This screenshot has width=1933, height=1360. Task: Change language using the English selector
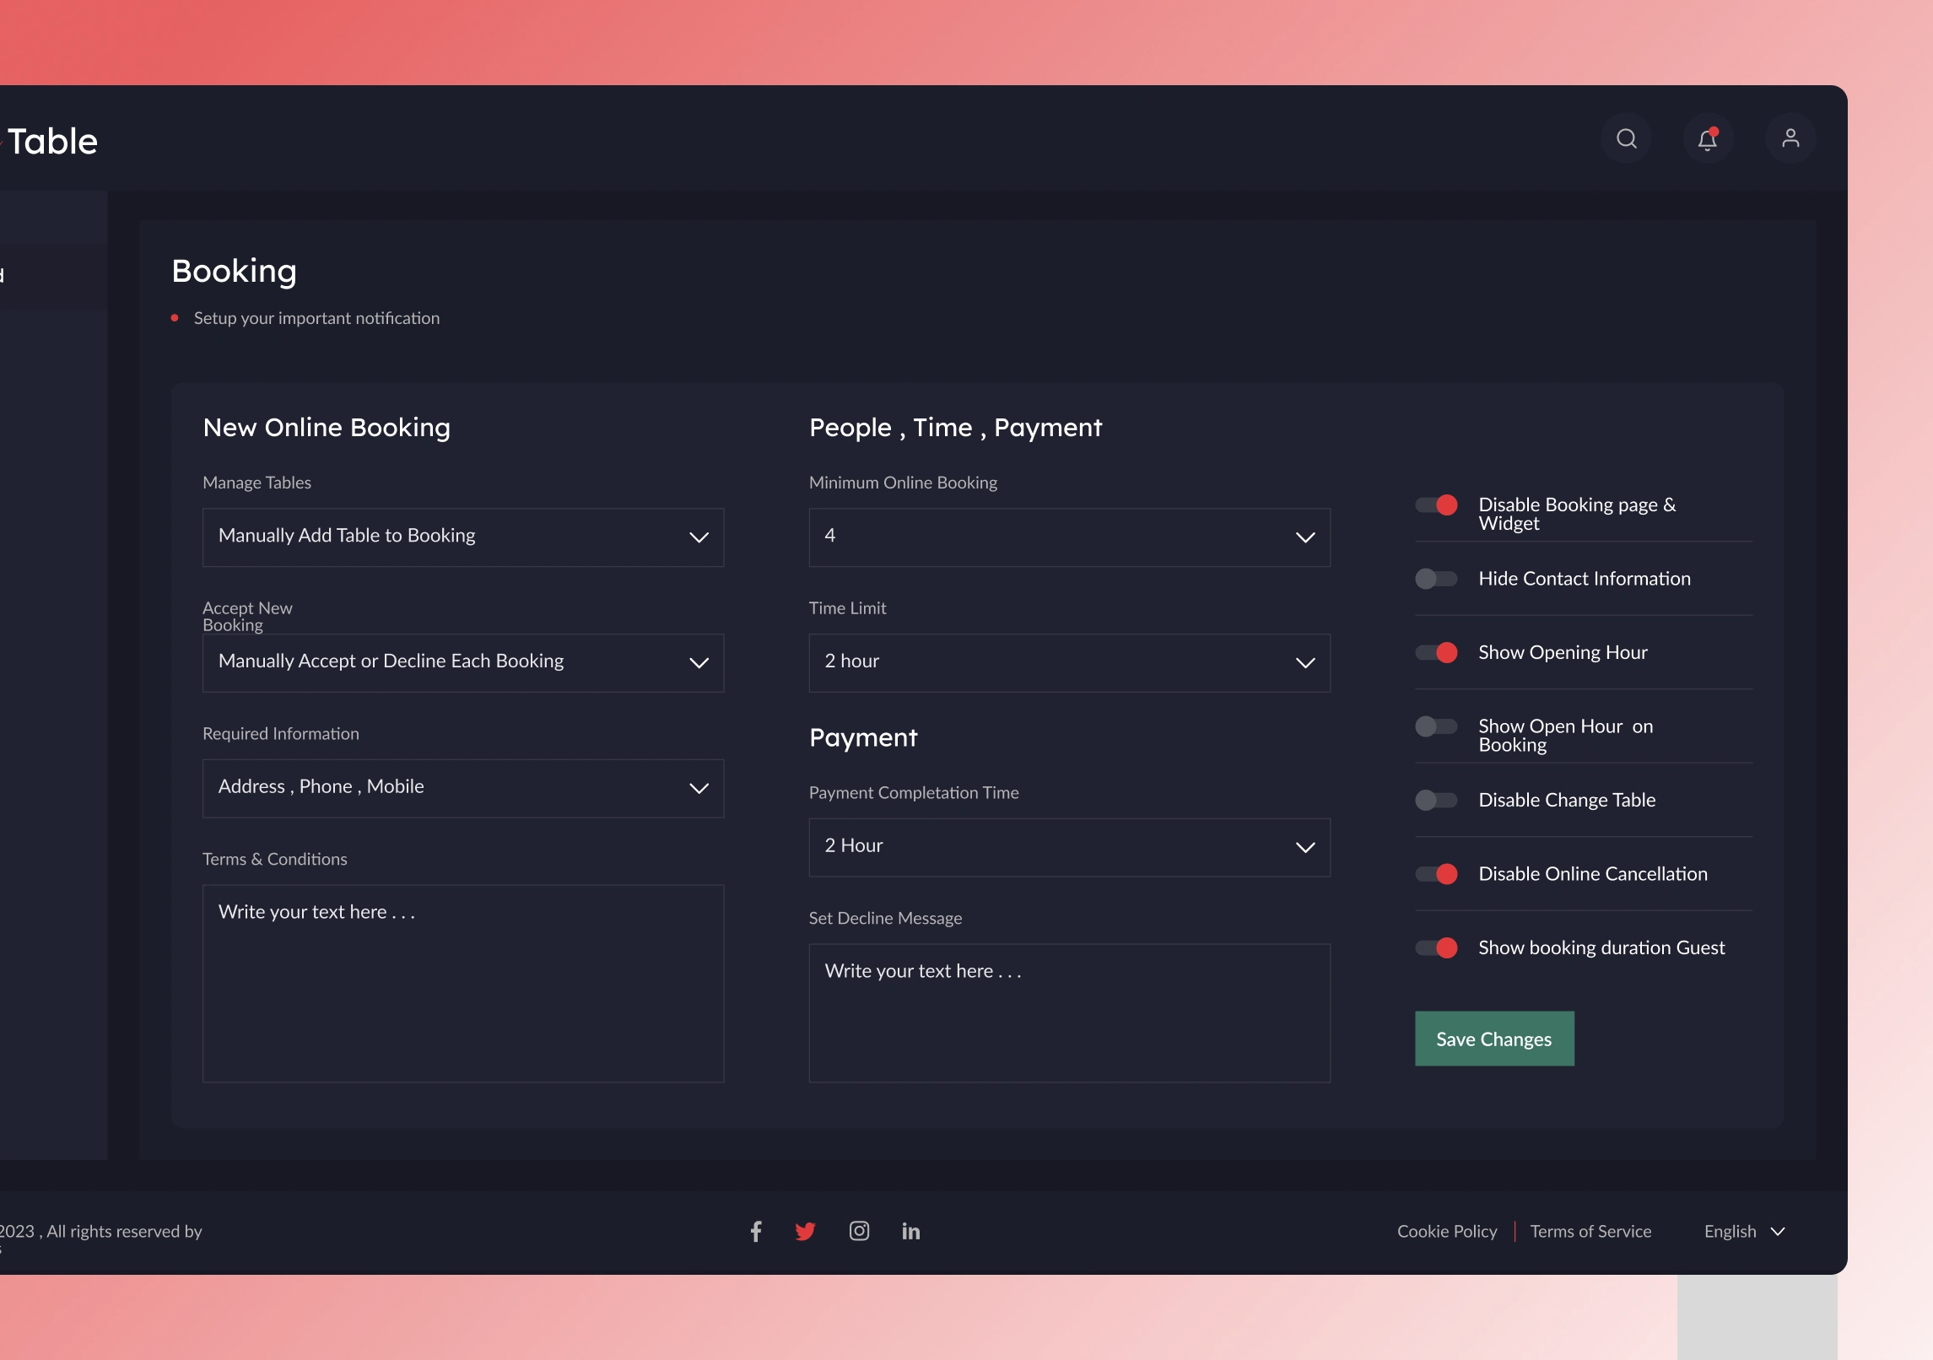tap(1744, 1231)
